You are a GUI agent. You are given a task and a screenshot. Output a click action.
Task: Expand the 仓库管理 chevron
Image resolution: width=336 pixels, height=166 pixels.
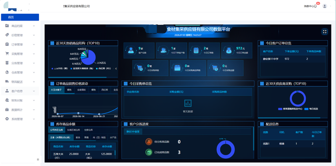[x=34, y=72]
